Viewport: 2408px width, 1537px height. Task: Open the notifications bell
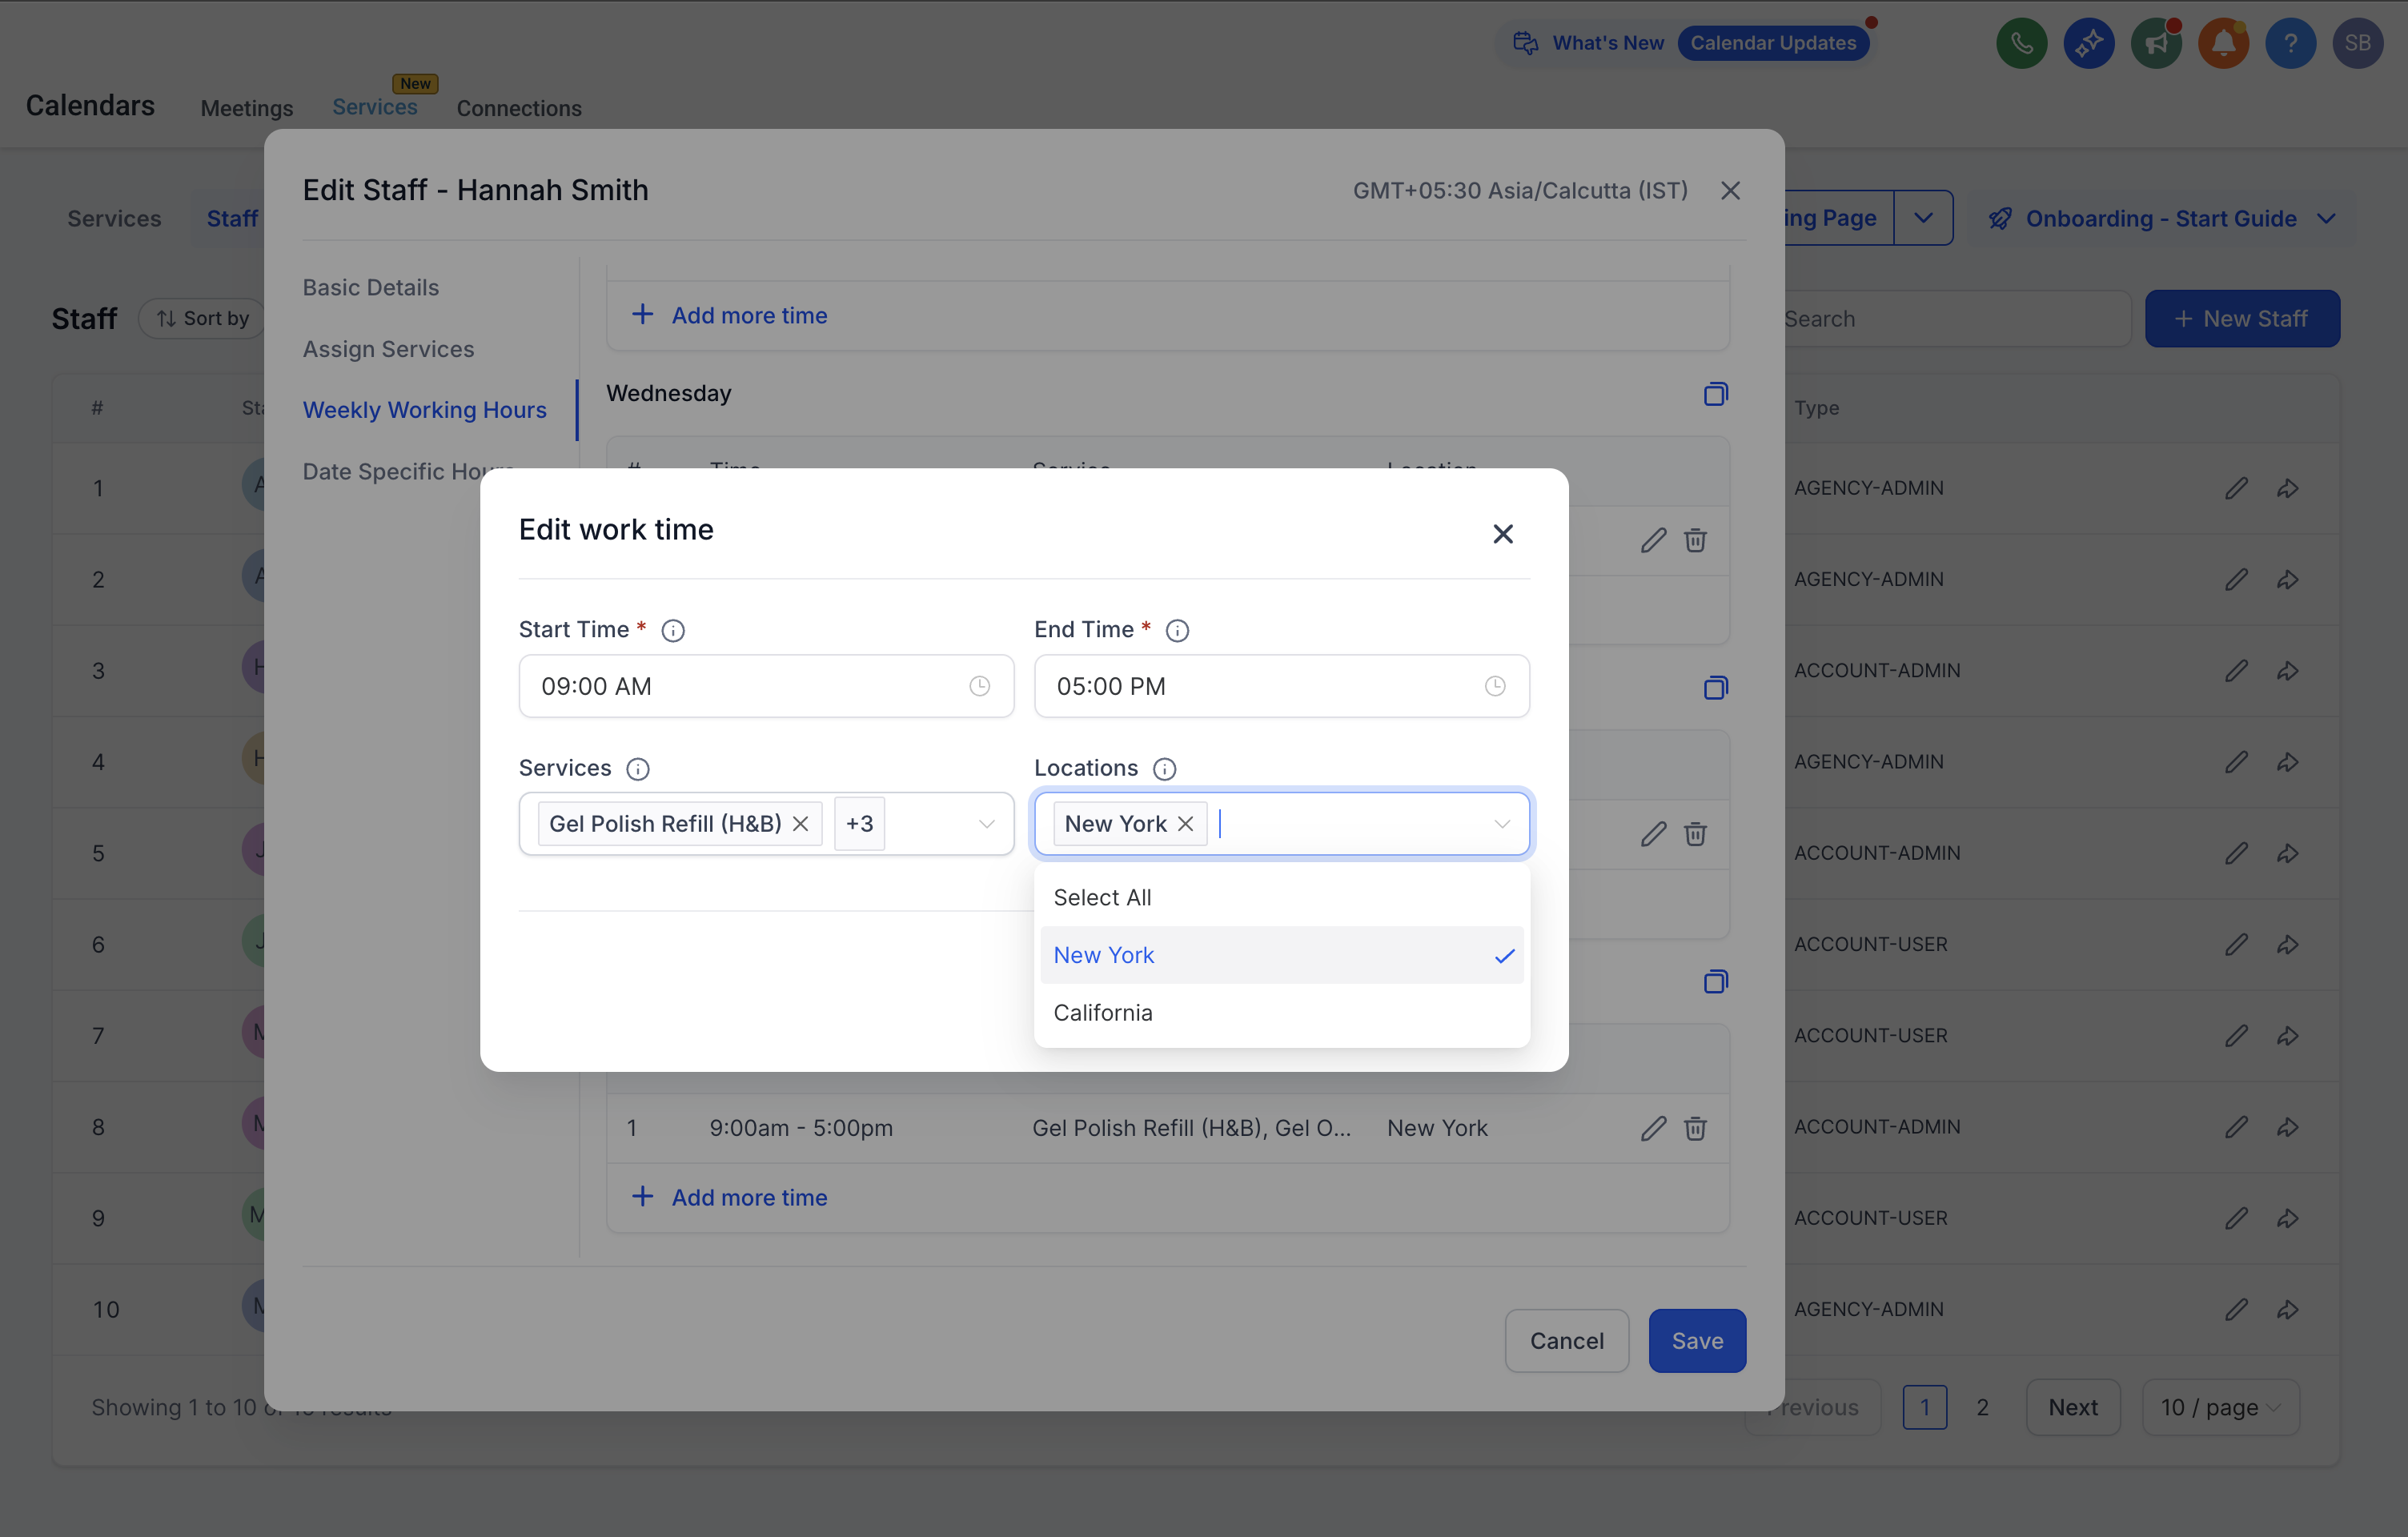coord(2223,44)
